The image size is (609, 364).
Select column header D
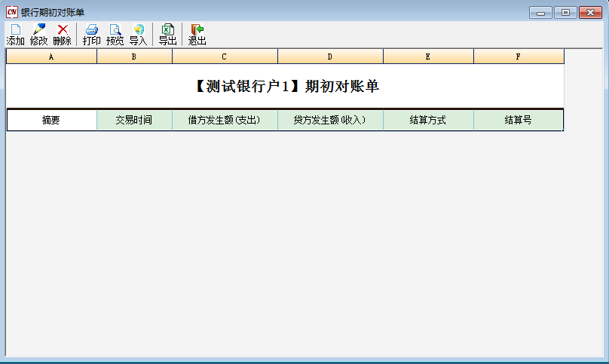(x=330, y=57)
